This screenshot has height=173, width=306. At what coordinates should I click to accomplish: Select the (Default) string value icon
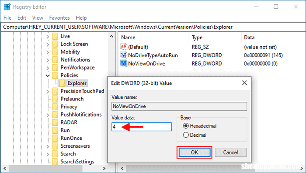pos(124,47)
